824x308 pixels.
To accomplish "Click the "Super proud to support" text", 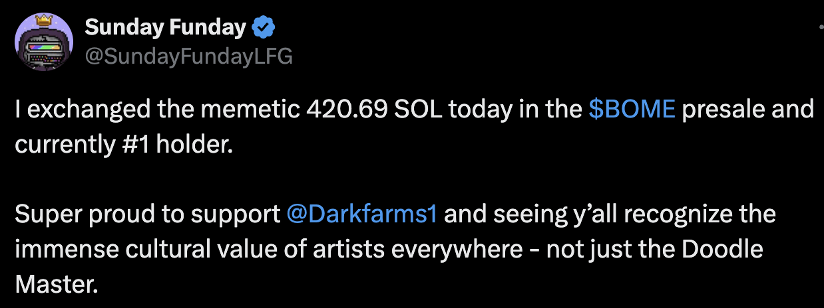I will (x=147, y=215).
